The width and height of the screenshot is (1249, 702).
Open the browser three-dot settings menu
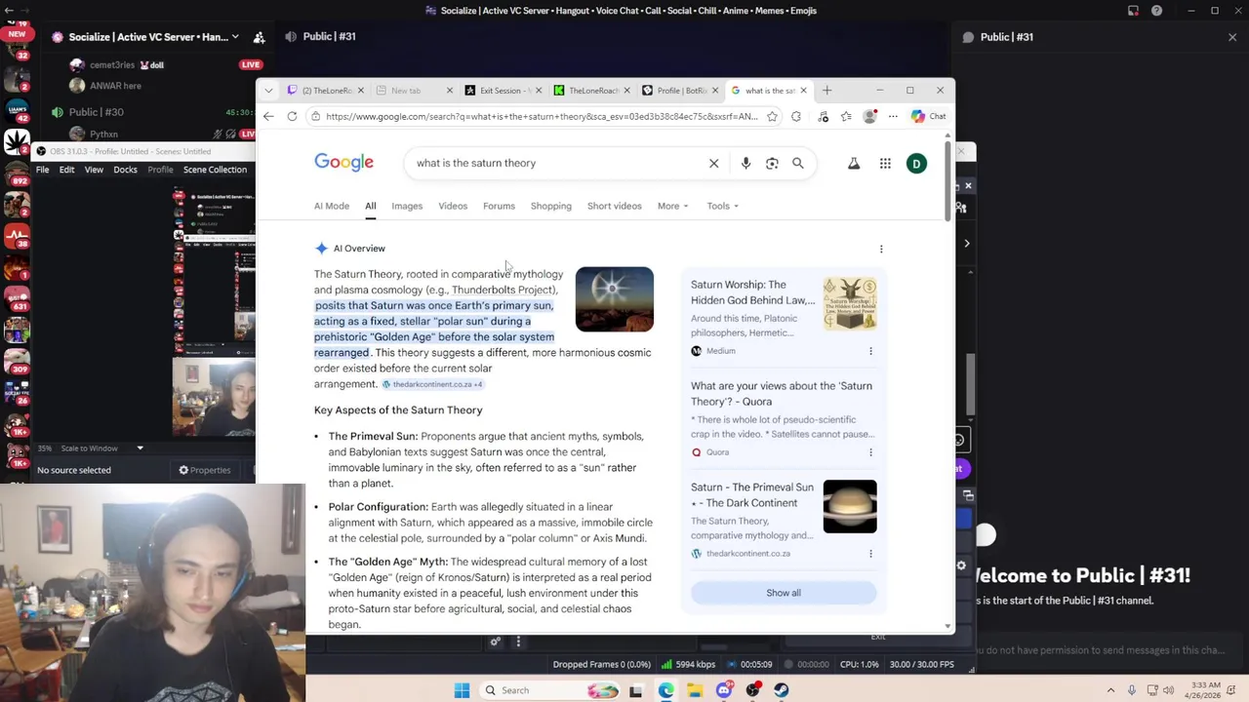point(893,116)
